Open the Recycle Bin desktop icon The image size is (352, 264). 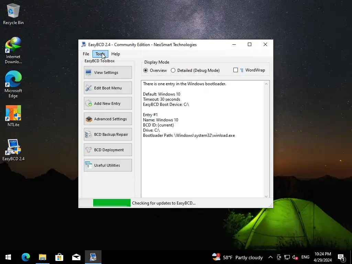tap(13, 14)
